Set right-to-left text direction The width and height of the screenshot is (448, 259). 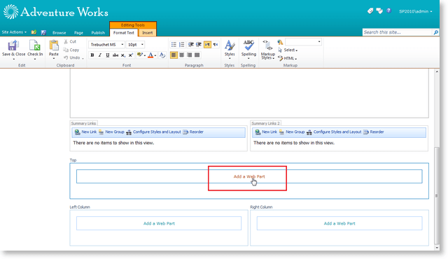216,45
